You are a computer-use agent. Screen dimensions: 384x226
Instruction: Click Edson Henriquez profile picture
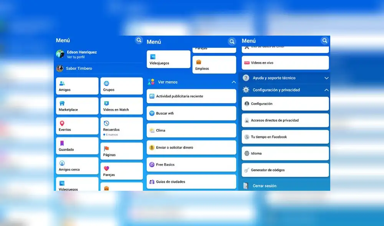(x=60, y=54)
